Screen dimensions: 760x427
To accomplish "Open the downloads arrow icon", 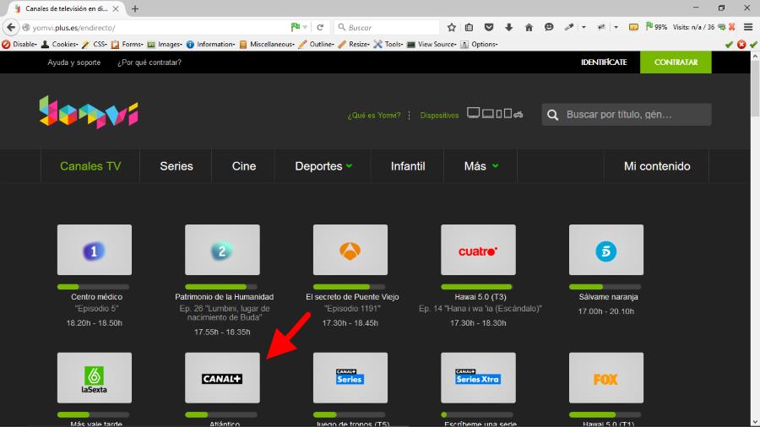I will 508,28.
